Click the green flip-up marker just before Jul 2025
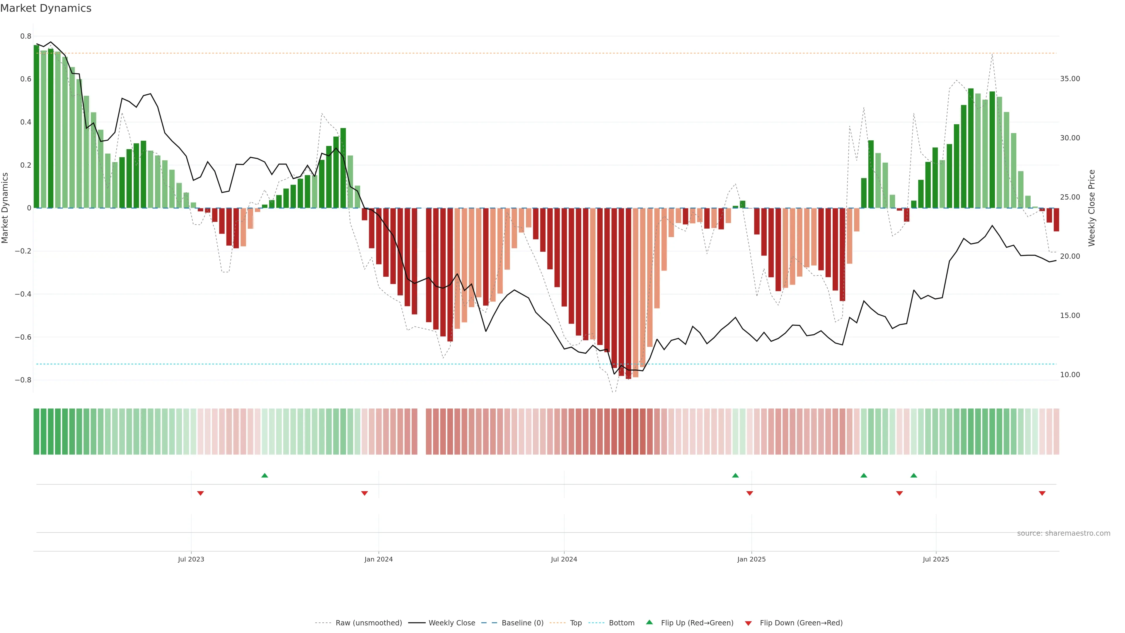This screenshot has height=633, width=1125. coord(914,475)
